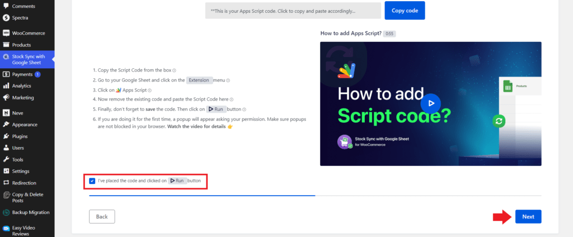This screenshot has width=573, height=237.
Task: Click the Stock Sync with Google Sheet icon
Action: (x=6, y=56)
